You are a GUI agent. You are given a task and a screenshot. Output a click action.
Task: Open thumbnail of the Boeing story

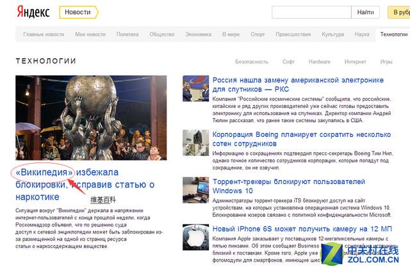tap(195, 143)
